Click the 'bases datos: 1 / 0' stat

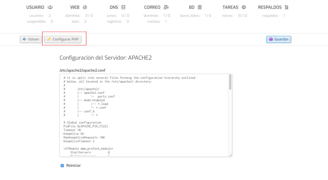tap(196, 16)
